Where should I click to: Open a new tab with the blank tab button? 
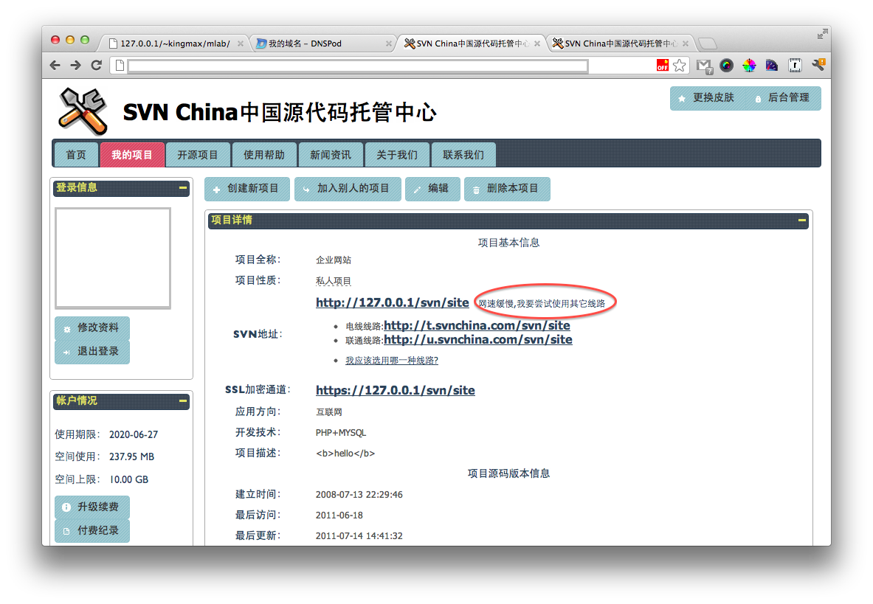(707, 44)
